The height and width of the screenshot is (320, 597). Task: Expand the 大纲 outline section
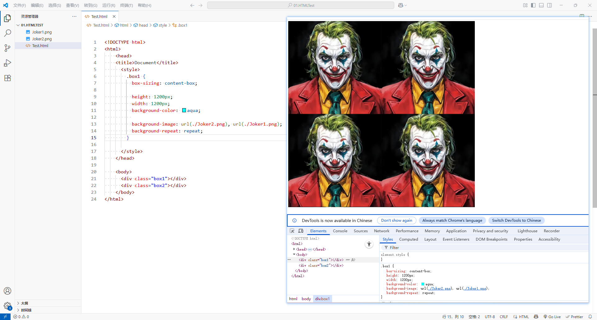[x=18, y=303]
